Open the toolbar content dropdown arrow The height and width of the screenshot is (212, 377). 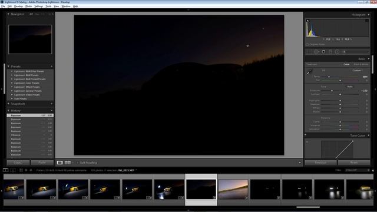coord(300,163)
